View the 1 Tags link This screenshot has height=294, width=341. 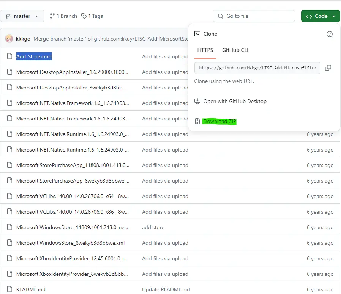[x=92, y=16]
